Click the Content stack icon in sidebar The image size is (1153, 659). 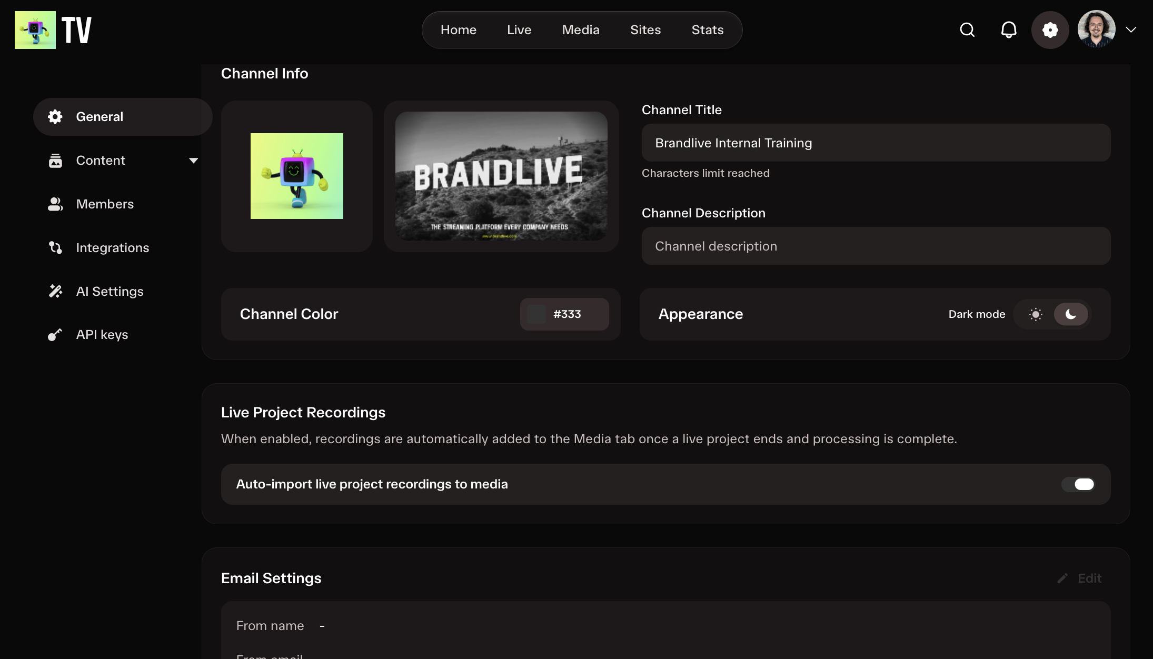(x=55, y=161)
